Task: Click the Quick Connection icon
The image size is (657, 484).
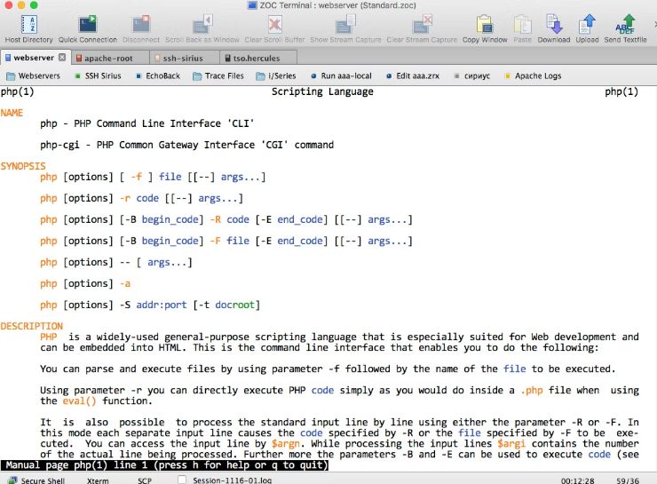Action: 88,27
